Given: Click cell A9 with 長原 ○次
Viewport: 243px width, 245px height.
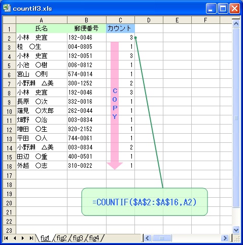Looking at the screenshot, I should click(x=42, y=102).
